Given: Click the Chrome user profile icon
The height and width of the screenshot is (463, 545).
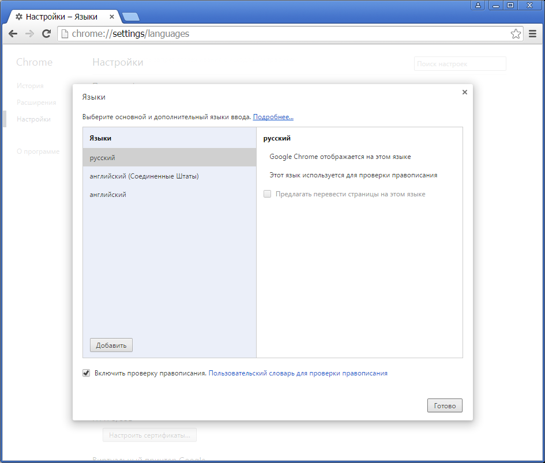Looking at the screenshot, I should click(x=478, y=5).
